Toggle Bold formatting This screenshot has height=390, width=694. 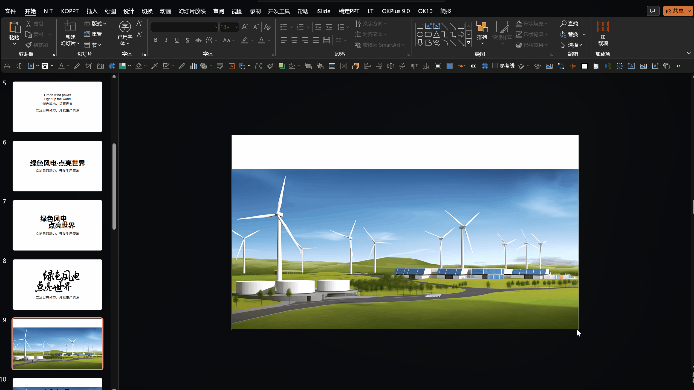click(x=155, y=40)
